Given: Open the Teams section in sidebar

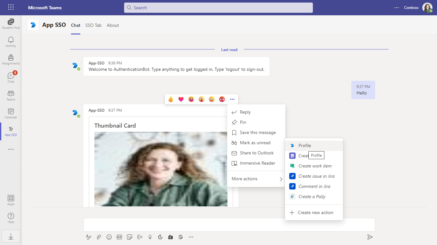Looking at the screenshot, I should click(11, 95).
